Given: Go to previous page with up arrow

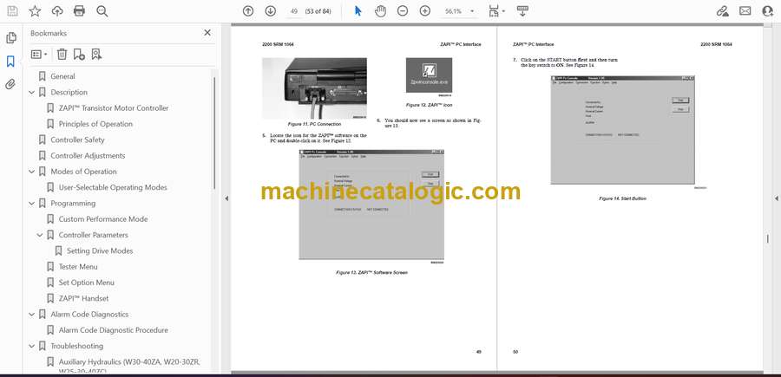Looking at the screenshot, I should coord(248,11).
